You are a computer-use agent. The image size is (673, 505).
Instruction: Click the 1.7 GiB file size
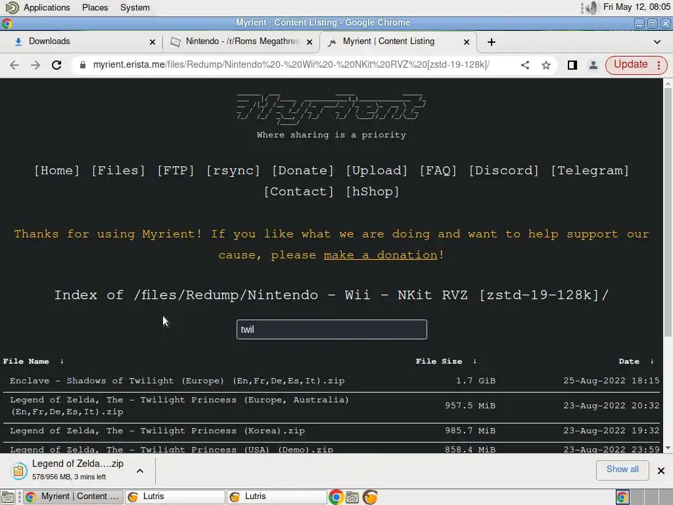[x=476, y=381]
